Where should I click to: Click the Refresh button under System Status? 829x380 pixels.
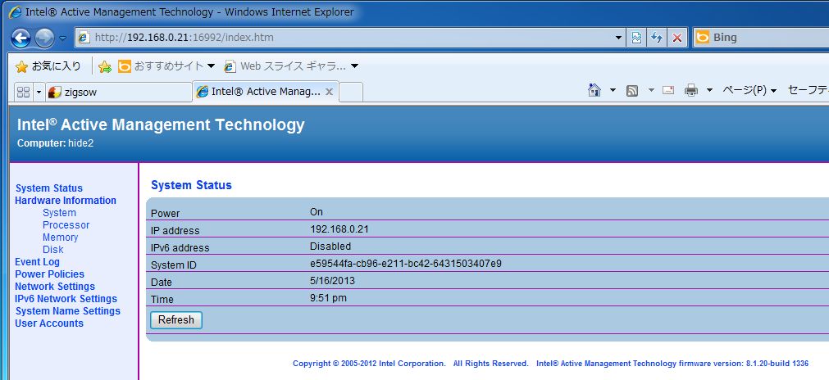176,320
